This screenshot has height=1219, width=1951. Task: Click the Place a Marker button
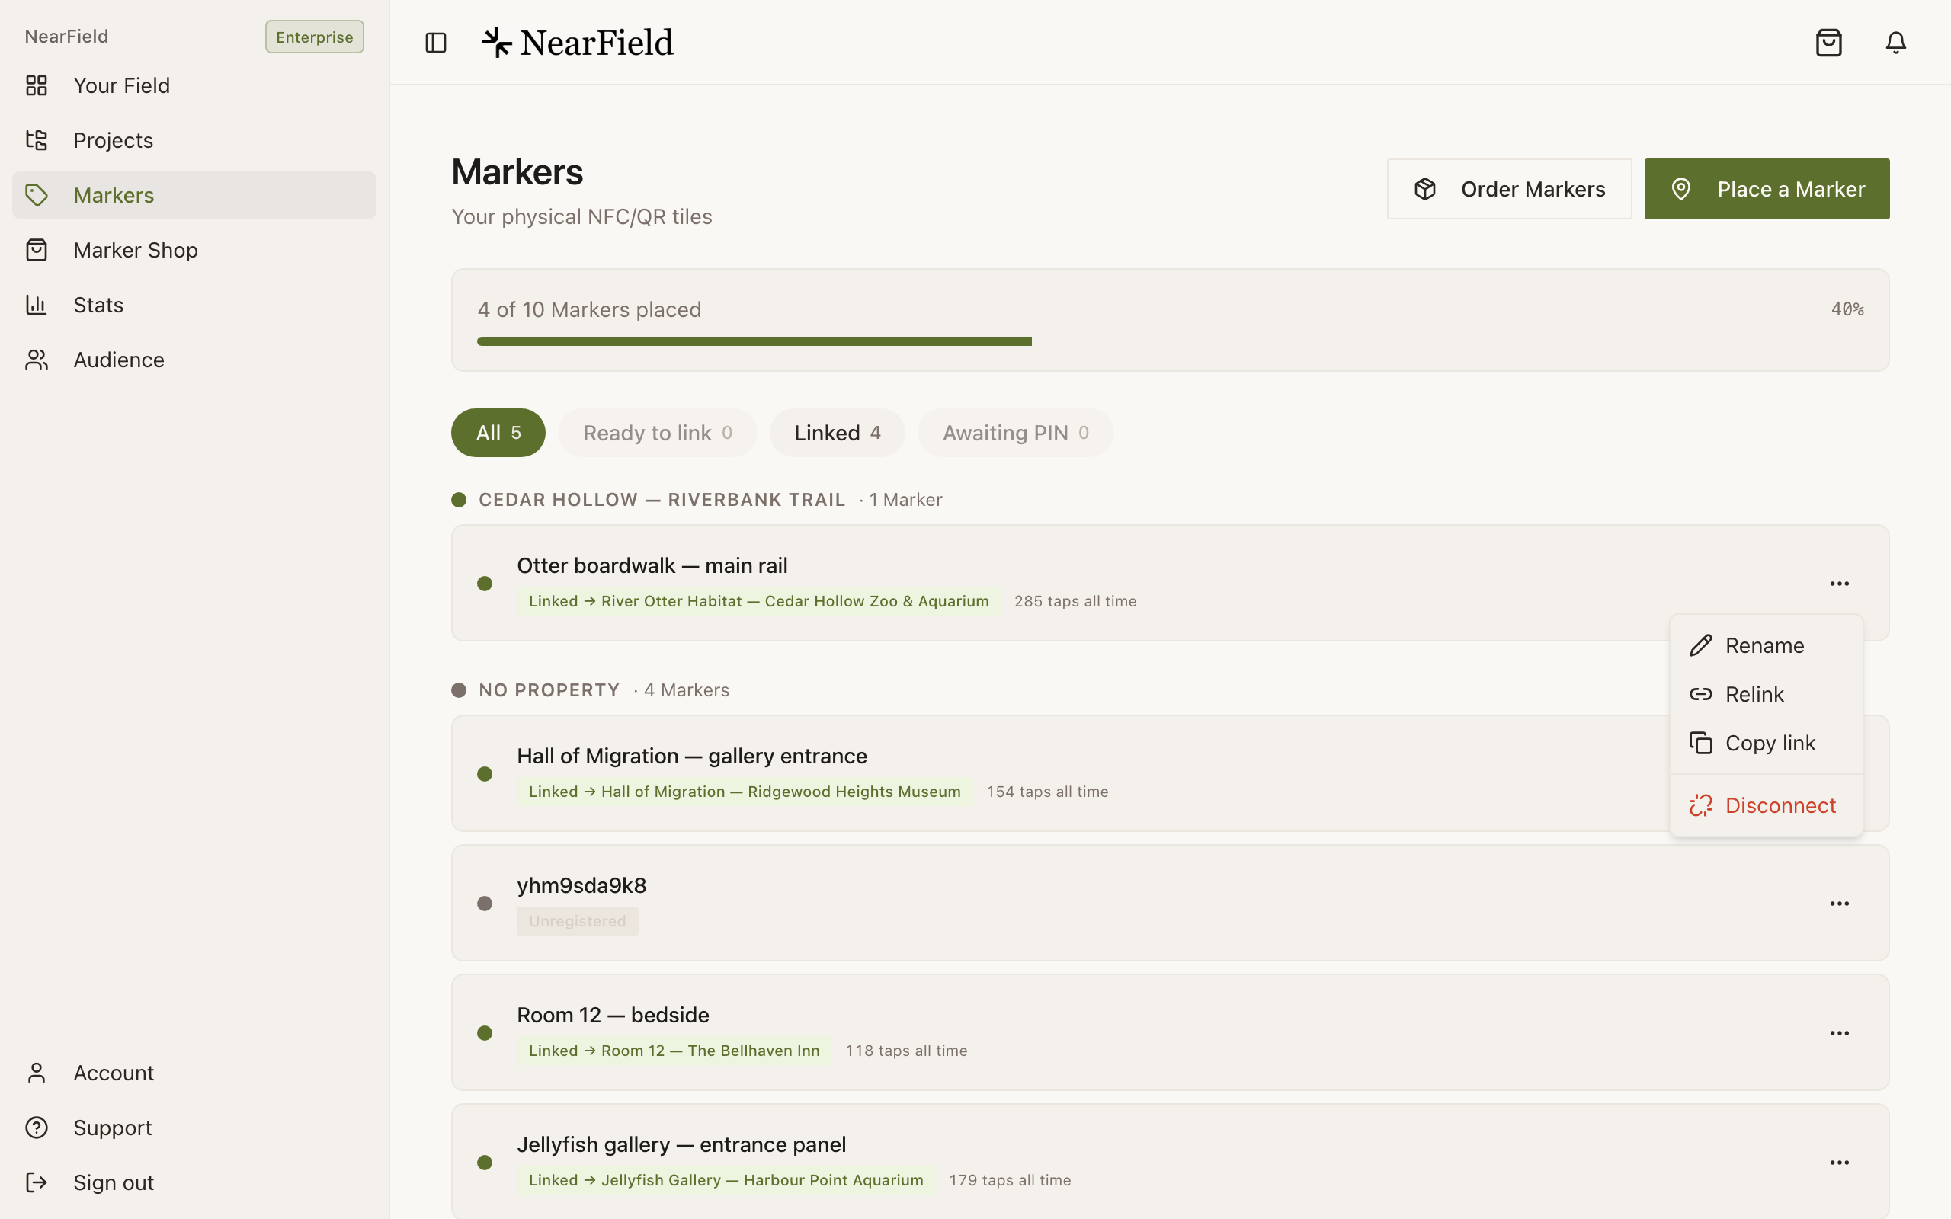1767,189
